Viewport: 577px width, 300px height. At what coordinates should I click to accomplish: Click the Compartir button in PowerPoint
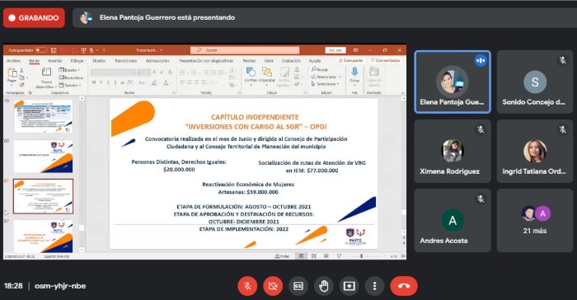tap(350, 60)
